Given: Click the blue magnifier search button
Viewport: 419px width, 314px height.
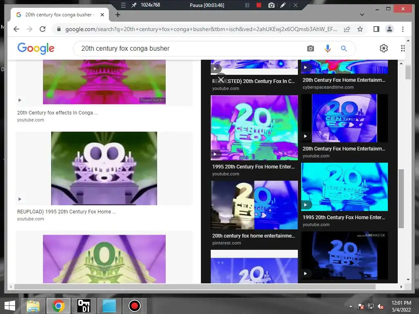Looking at the screenshot, I should 344,49.
